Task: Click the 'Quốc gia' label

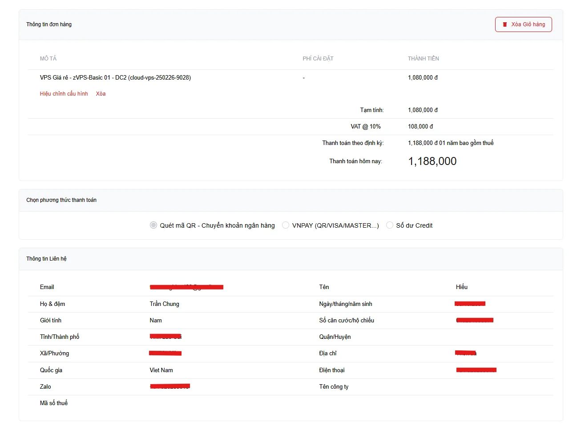Action: point(51,370)
